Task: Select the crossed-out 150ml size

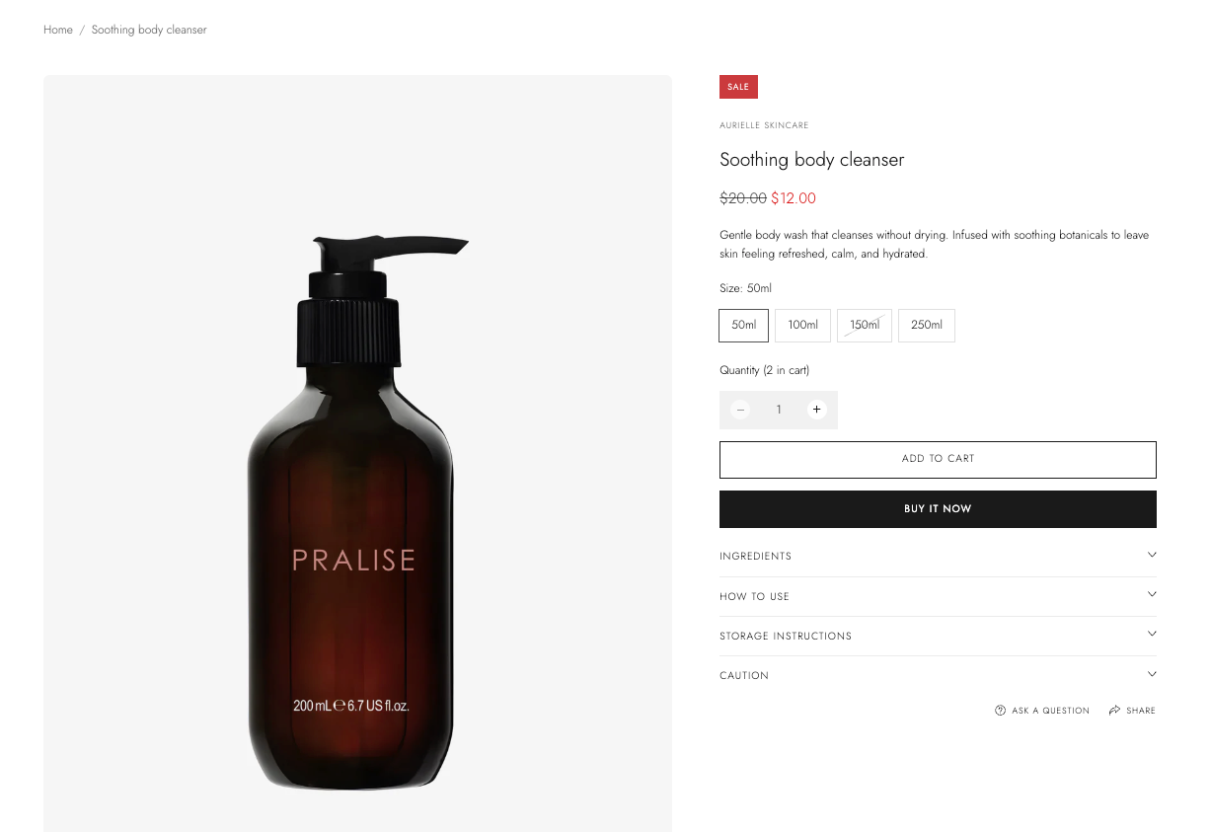Action: click(865, 326)
